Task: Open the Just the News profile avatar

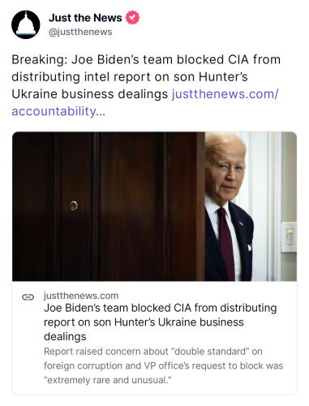Action: click(26, 24)
